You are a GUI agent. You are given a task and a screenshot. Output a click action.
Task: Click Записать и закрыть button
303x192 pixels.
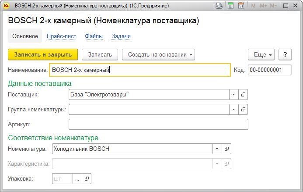pyautogui.click(x=43, y=55)
